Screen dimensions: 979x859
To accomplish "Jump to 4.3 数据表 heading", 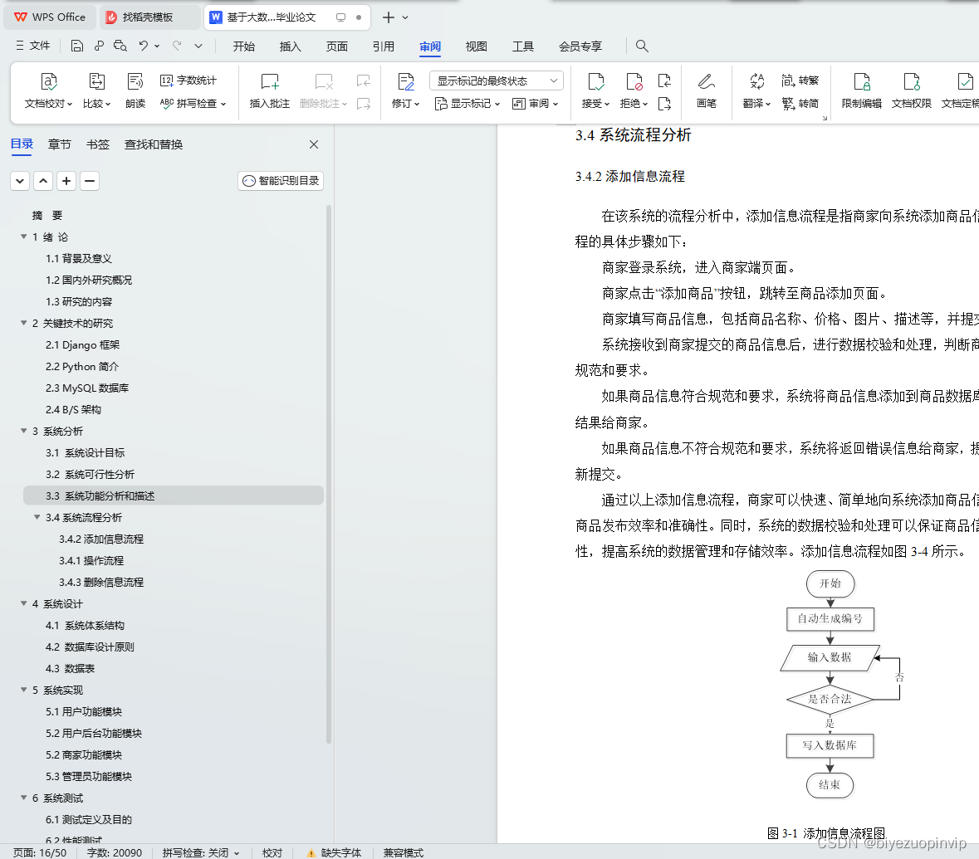I will (70, 669).
